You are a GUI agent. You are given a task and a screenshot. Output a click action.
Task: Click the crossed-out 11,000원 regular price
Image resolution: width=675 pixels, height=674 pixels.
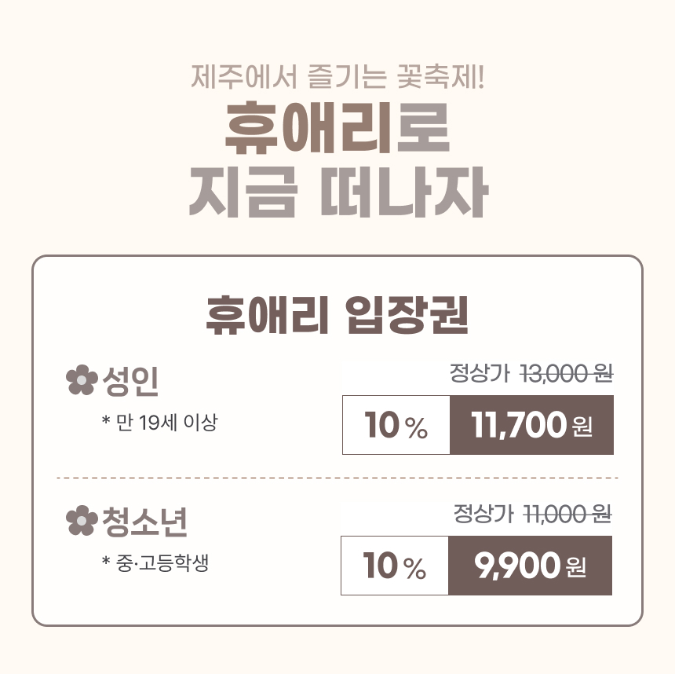pos(567,514)
